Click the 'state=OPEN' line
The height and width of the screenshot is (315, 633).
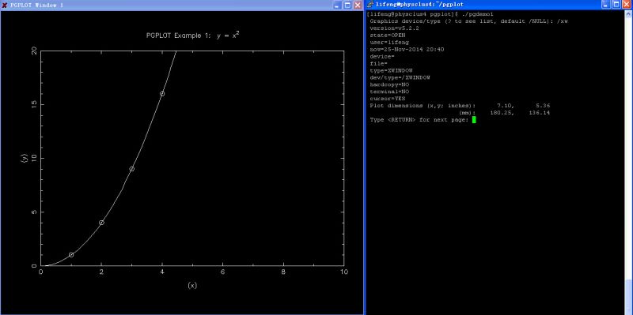pyautogui.click(x=388, y=35)
